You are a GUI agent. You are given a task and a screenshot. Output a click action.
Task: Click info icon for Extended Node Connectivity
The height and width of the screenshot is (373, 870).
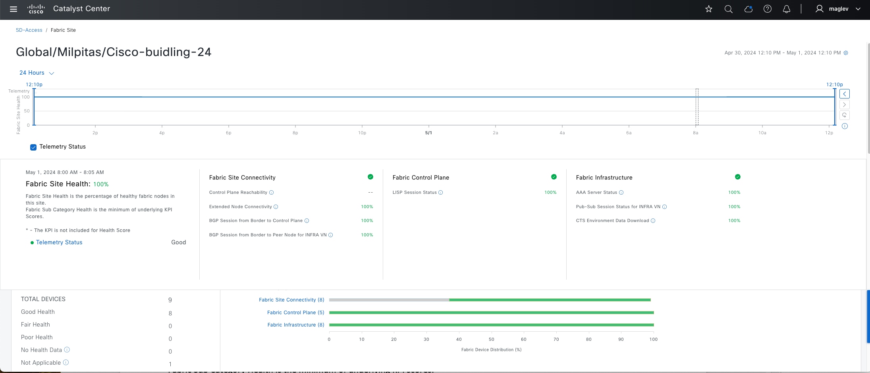pyautogui.click(x=276, y=207)
